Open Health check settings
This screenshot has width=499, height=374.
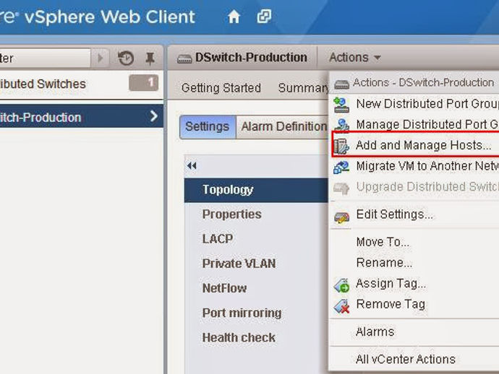click(x=239, y=338)
